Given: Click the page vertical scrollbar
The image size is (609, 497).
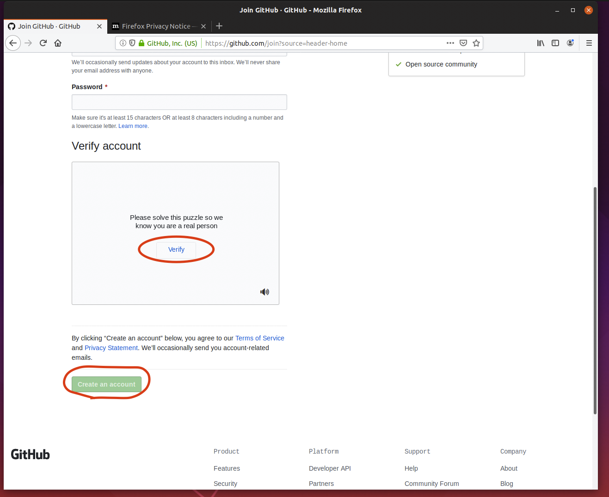Looking at the screenshot, I should click(595, 300).
